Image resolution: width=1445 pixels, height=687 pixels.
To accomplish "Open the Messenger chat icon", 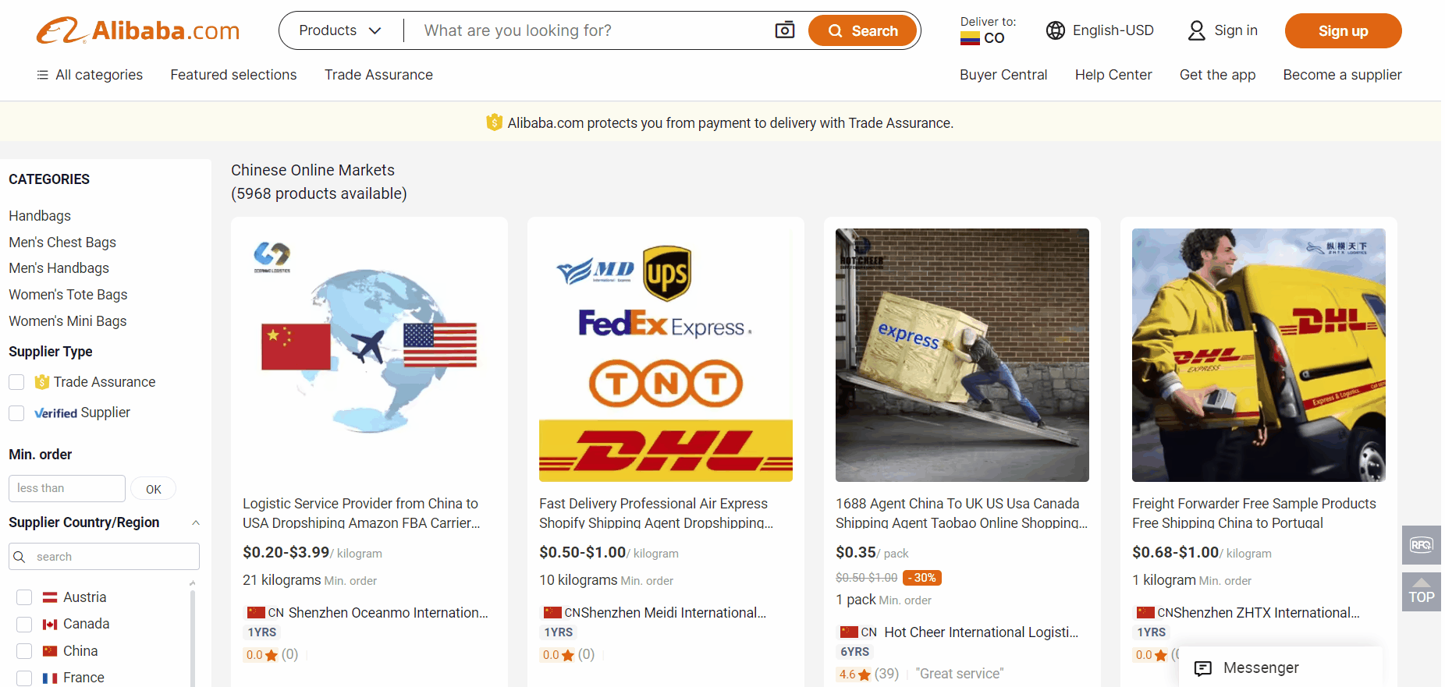I will [x=1203, y=668].
